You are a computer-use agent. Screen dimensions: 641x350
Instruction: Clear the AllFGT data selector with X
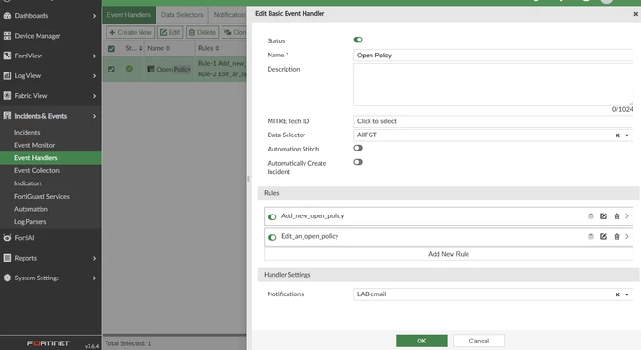coord(617,135)
